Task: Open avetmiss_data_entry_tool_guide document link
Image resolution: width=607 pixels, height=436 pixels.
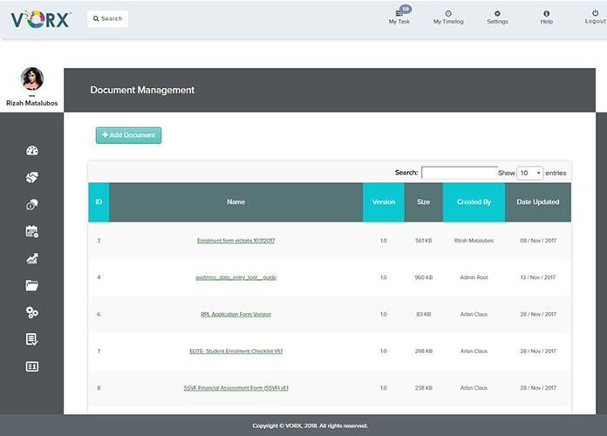Action: tap(235, 277)
